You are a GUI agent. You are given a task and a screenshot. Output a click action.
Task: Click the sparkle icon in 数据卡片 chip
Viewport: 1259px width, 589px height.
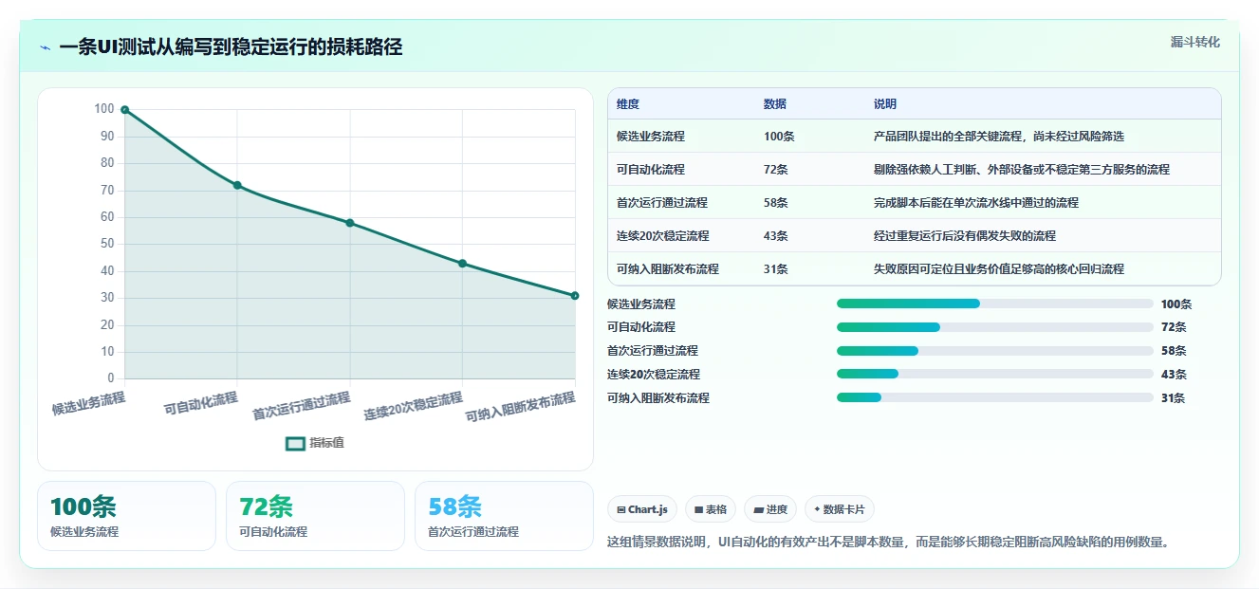(x=817, y=509)
